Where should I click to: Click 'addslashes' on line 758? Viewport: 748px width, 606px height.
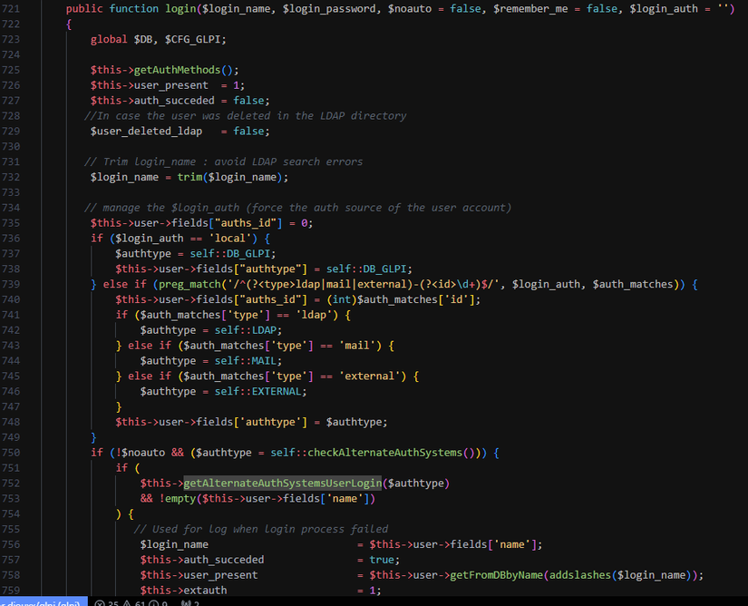[580, 575]
